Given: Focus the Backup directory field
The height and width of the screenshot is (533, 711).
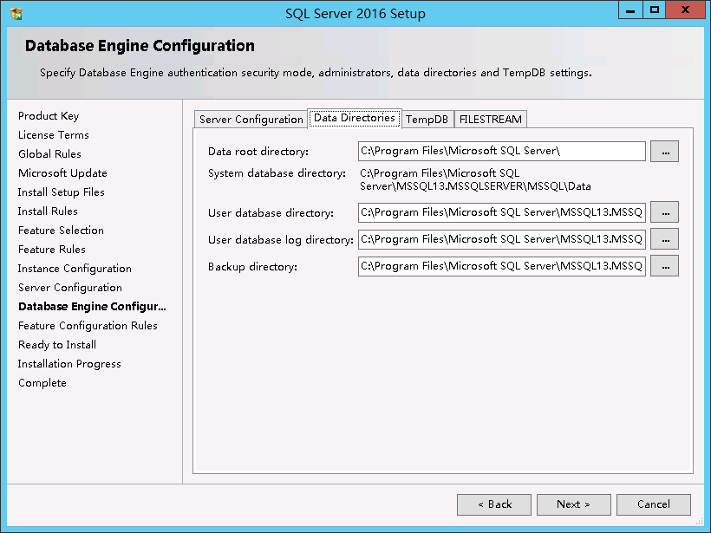Looking at the screenshot, I should point(501,266).
